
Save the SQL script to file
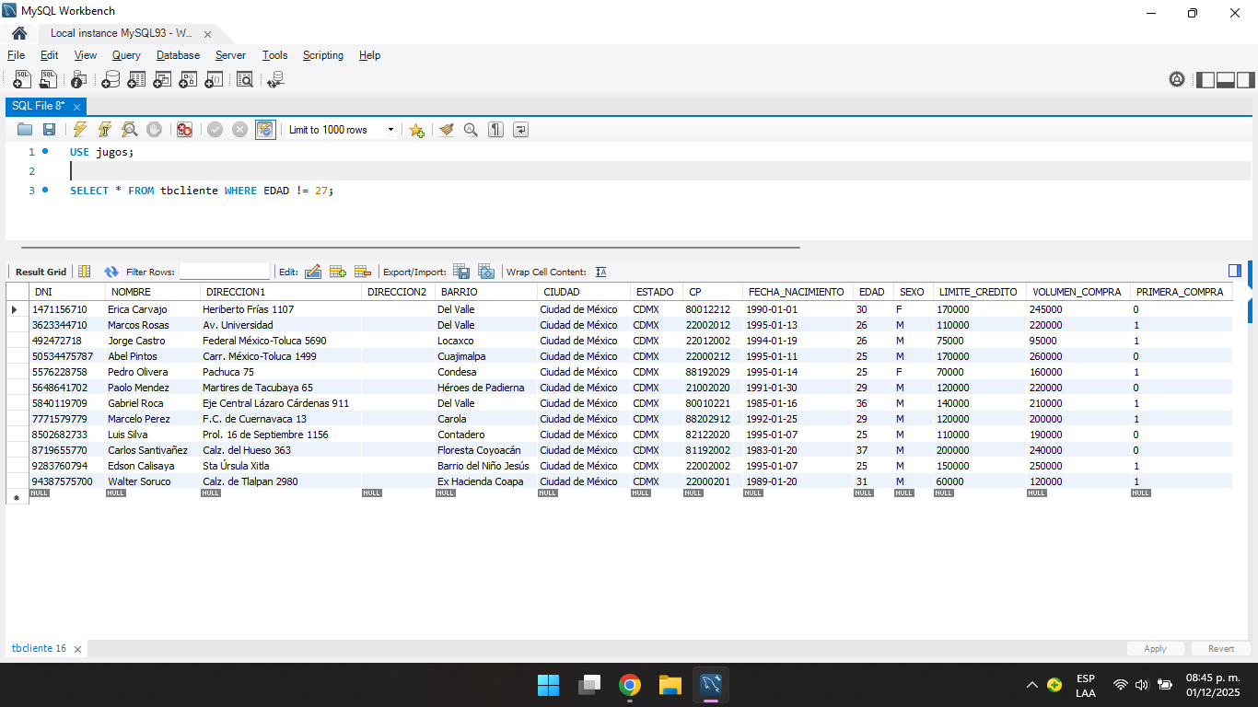tap(50, 130)
